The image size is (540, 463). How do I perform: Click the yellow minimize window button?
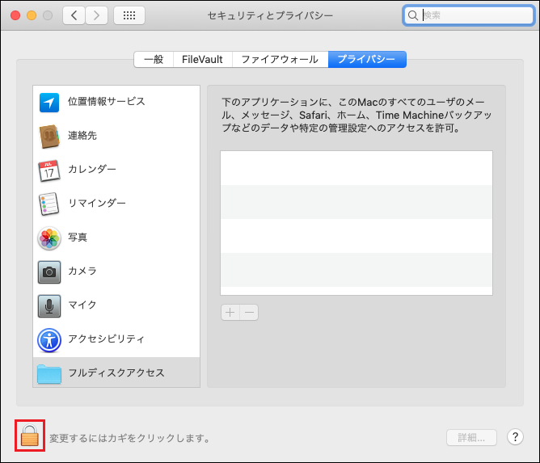coord(32,15)
